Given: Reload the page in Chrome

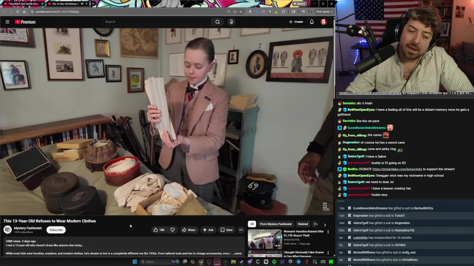Looking at the screenshot, I should pyautogui.click(x=17, y=11).
